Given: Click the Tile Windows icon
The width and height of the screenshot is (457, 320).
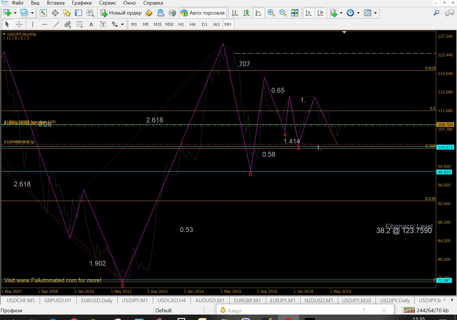Looking at the screenshot, I should tap(294, 13).
